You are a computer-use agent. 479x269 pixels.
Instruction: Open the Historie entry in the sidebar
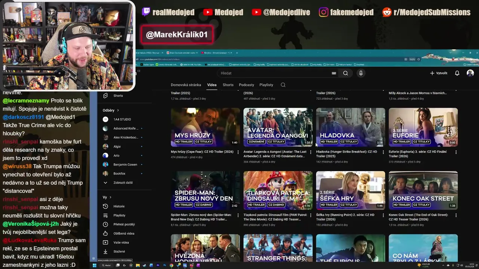point(119,206)
